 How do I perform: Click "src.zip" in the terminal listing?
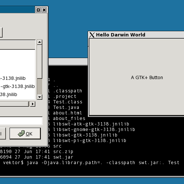pos(63,152)
